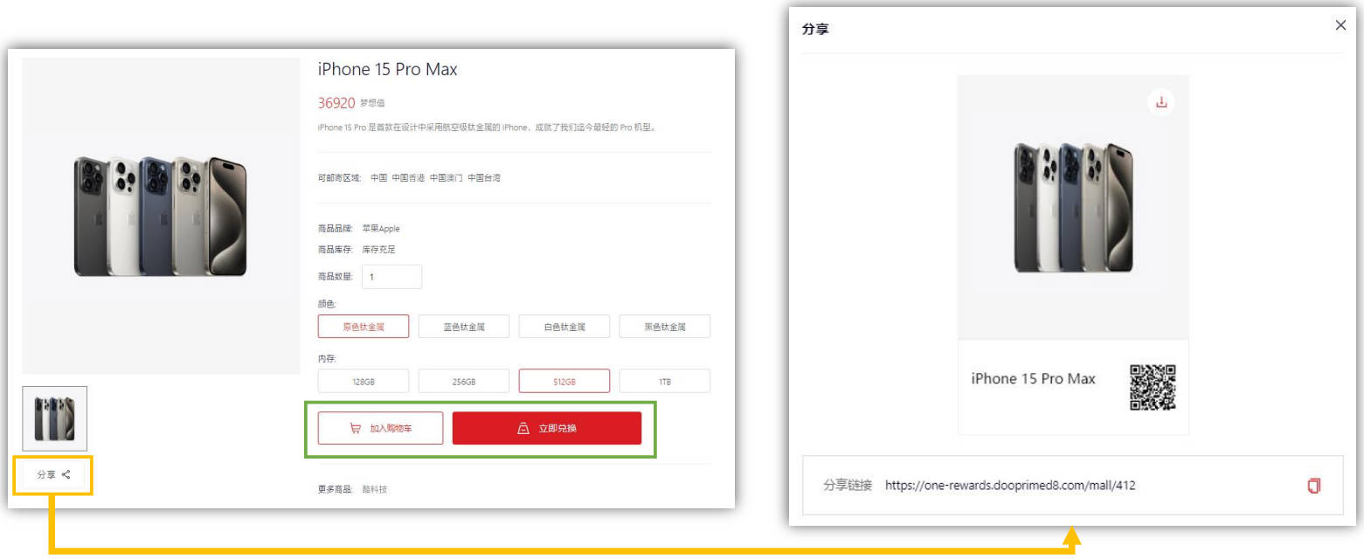
Task: Click the share URL text
Action: pos(1010,485)
